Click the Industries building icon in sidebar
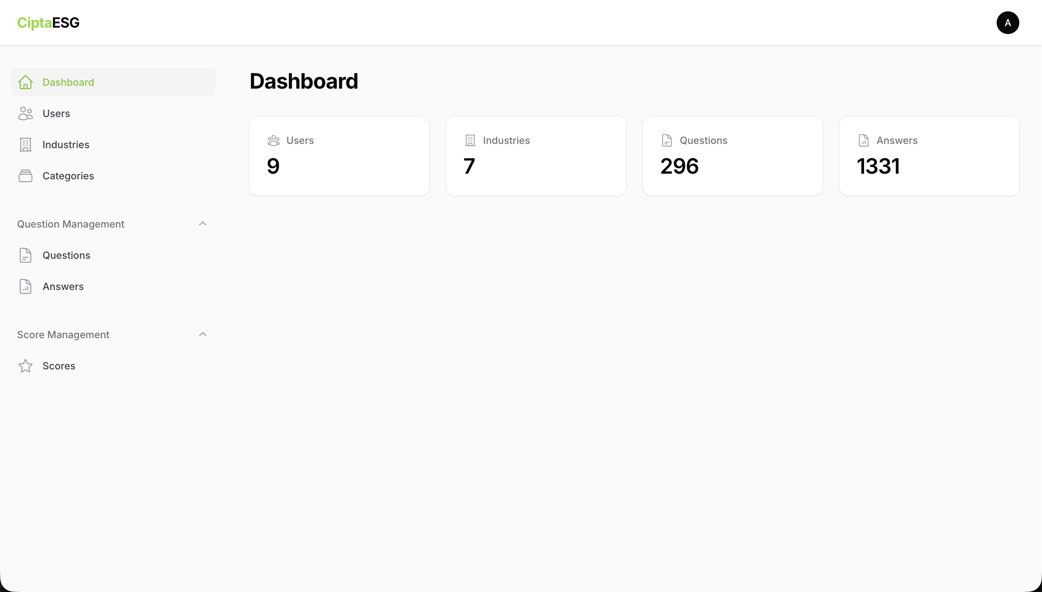 (x=25, y=145)
